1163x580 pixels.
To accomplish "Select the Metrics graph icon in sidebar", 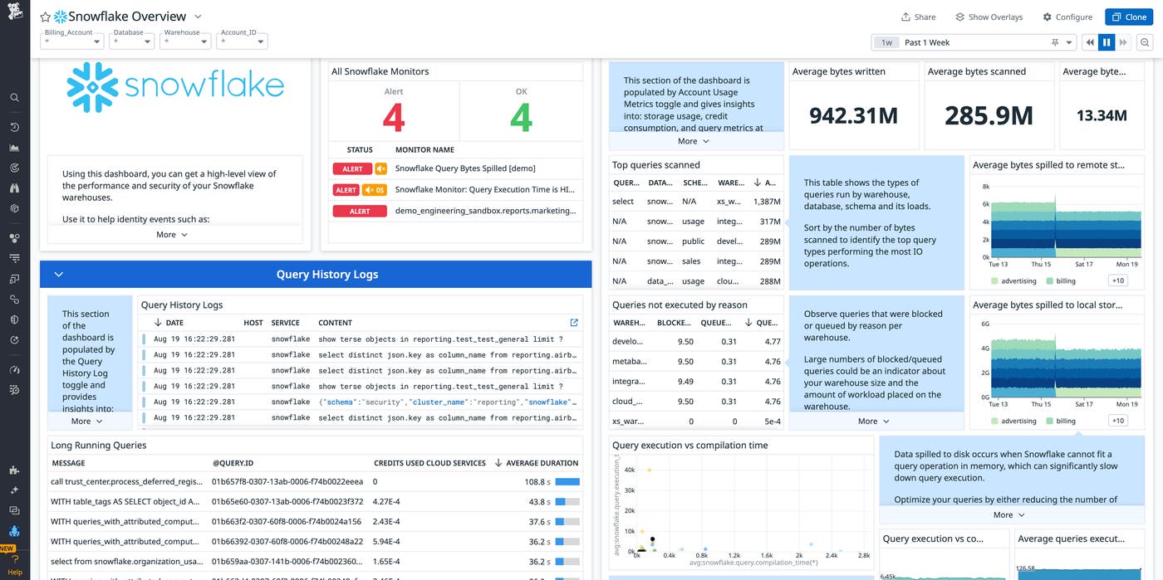I will (x=14, y=147).
